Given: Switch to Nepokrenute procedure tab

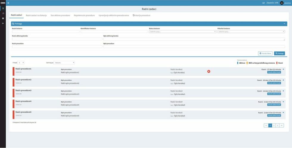Looking at the screenshot, I should coord(84,15).
